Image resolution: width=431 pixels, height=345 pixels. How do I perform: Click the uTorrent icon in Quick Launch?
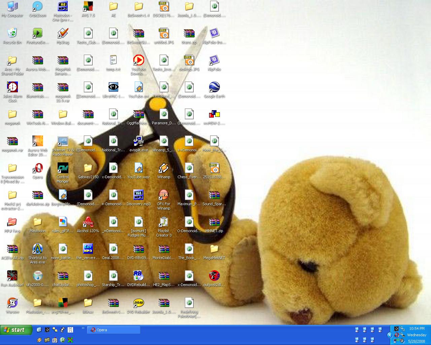(63, 340)
